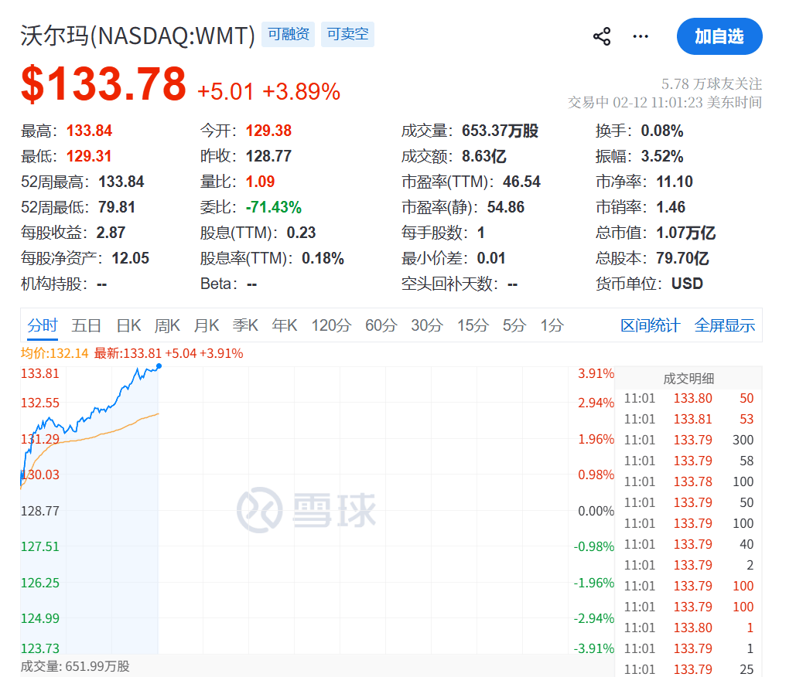The height and width of the screenshot is (677, 796).
Task: Click the 可卖空 tag
Action: tap(347, 34)
